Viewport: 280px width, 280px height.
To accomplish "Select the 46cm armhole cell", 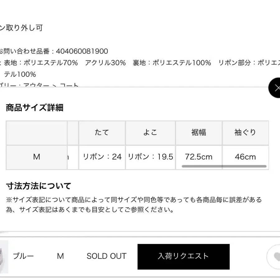I will coord(245,156).
